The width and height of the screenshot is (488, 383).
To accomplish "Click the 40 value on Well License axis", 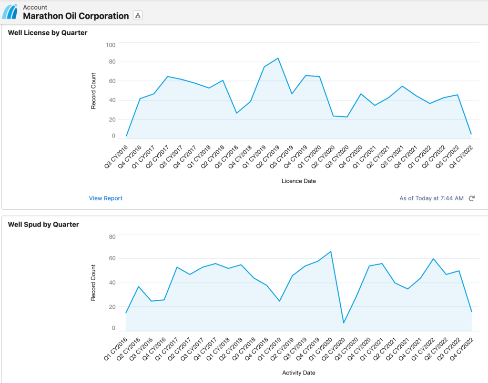I will (112, 100).
